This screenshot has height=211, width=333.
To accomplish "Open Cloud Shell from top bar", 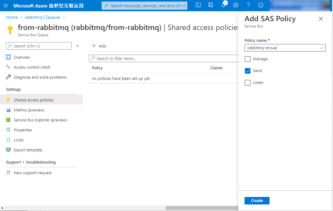I will click(198, 5).
